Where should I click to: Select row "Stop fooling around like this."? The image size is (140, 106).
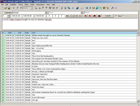(69, 46)
